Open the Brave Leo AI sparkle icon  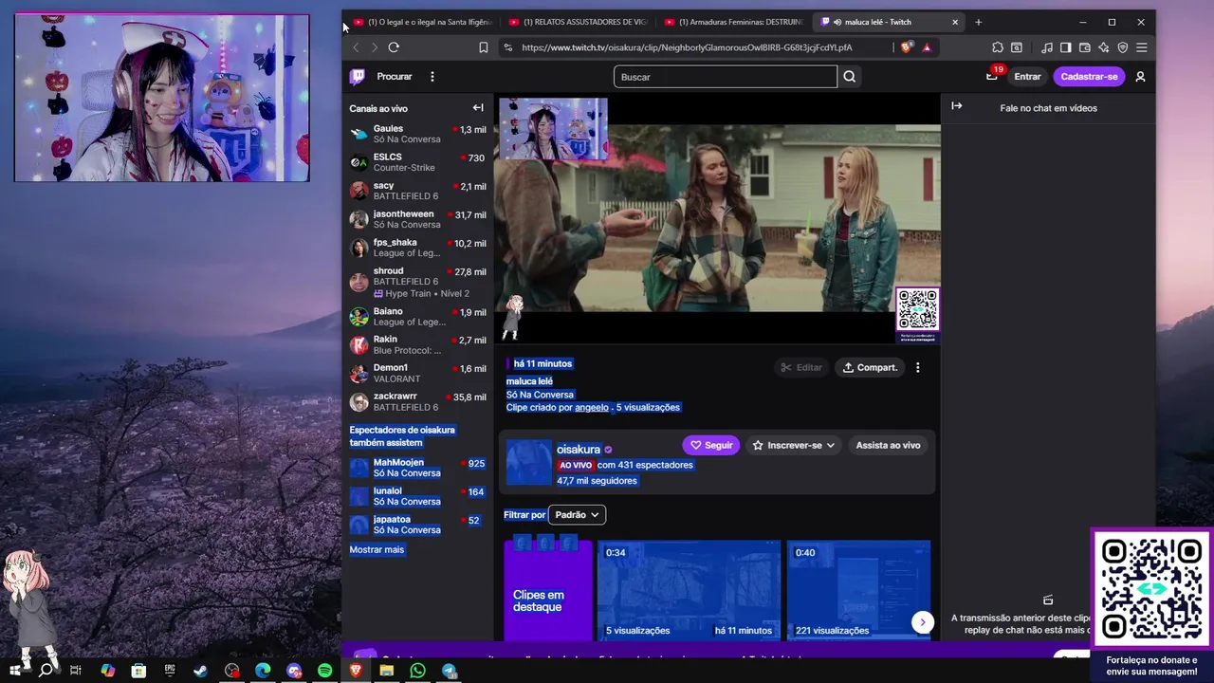[1104, 47]
